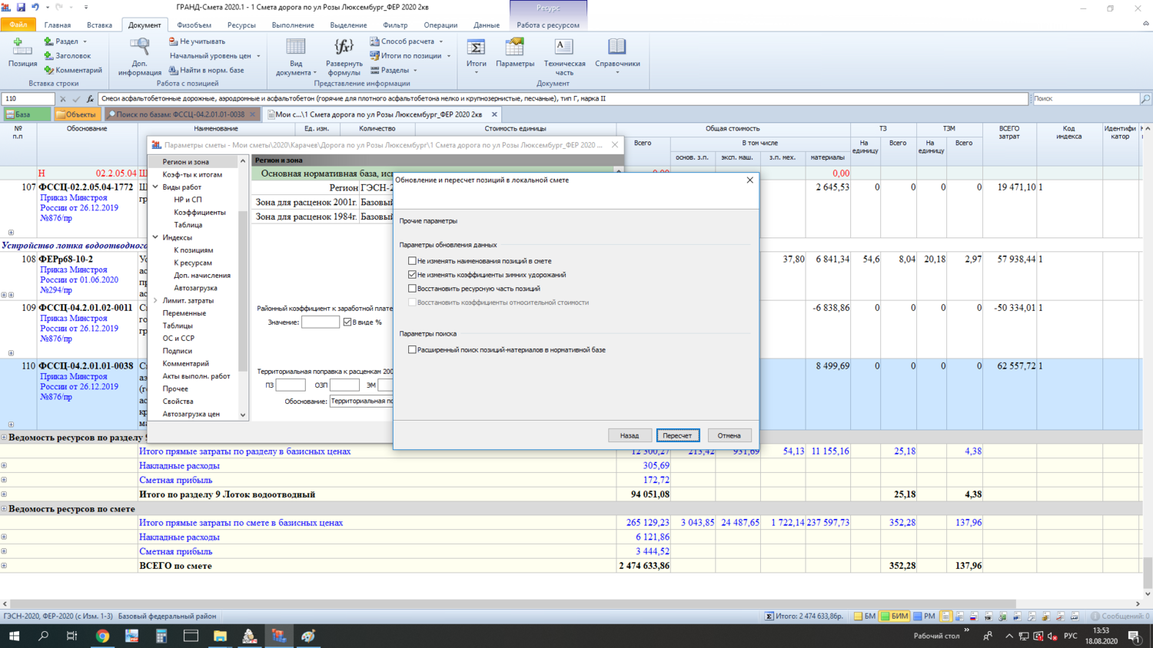Switch to the Ресурсы ribbon tab

click(x=241, y=25)
